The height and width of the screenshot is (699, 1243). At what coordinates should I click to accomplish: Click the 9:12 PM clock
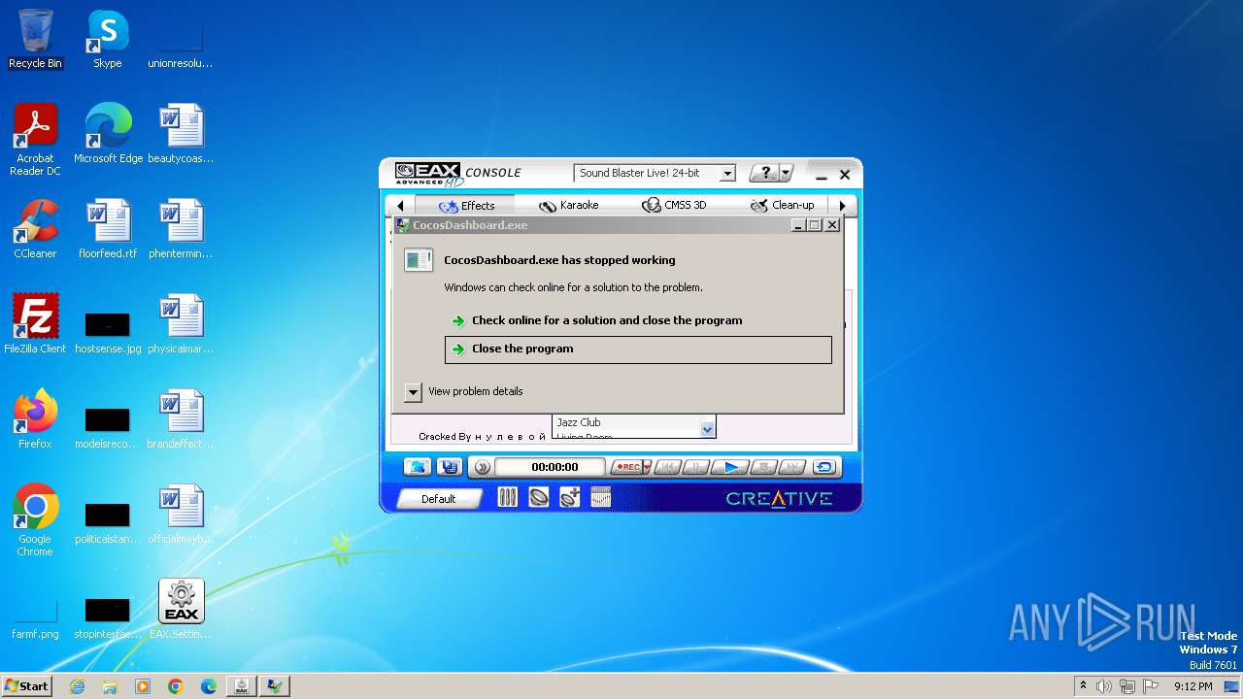click(1193, 686)
